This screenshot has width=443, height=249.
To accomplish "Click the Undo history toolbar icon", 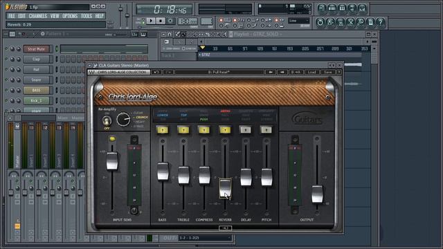I will coord(320,22).
